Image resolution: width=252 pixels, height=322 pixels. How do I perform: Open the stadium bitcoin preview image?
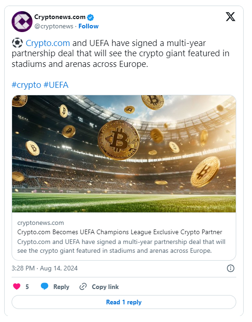[124, 154]
